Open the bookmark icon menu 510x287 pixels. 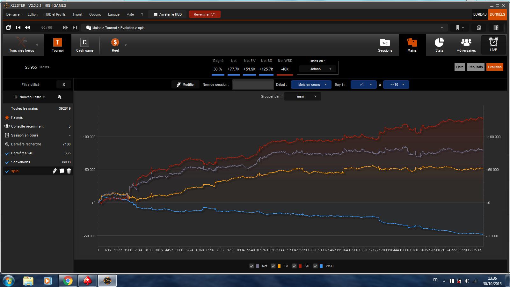[460, 28]
